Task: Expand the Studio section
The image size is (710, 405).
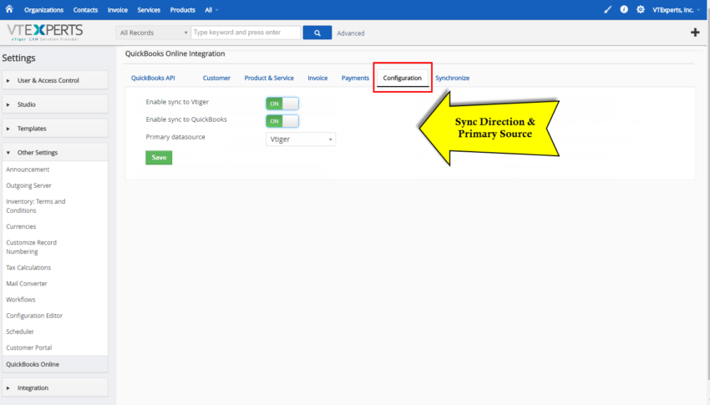Action: coord(55,104)
